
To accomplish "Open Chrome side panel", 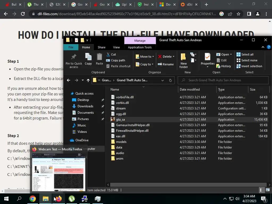I will pos(249,14).
